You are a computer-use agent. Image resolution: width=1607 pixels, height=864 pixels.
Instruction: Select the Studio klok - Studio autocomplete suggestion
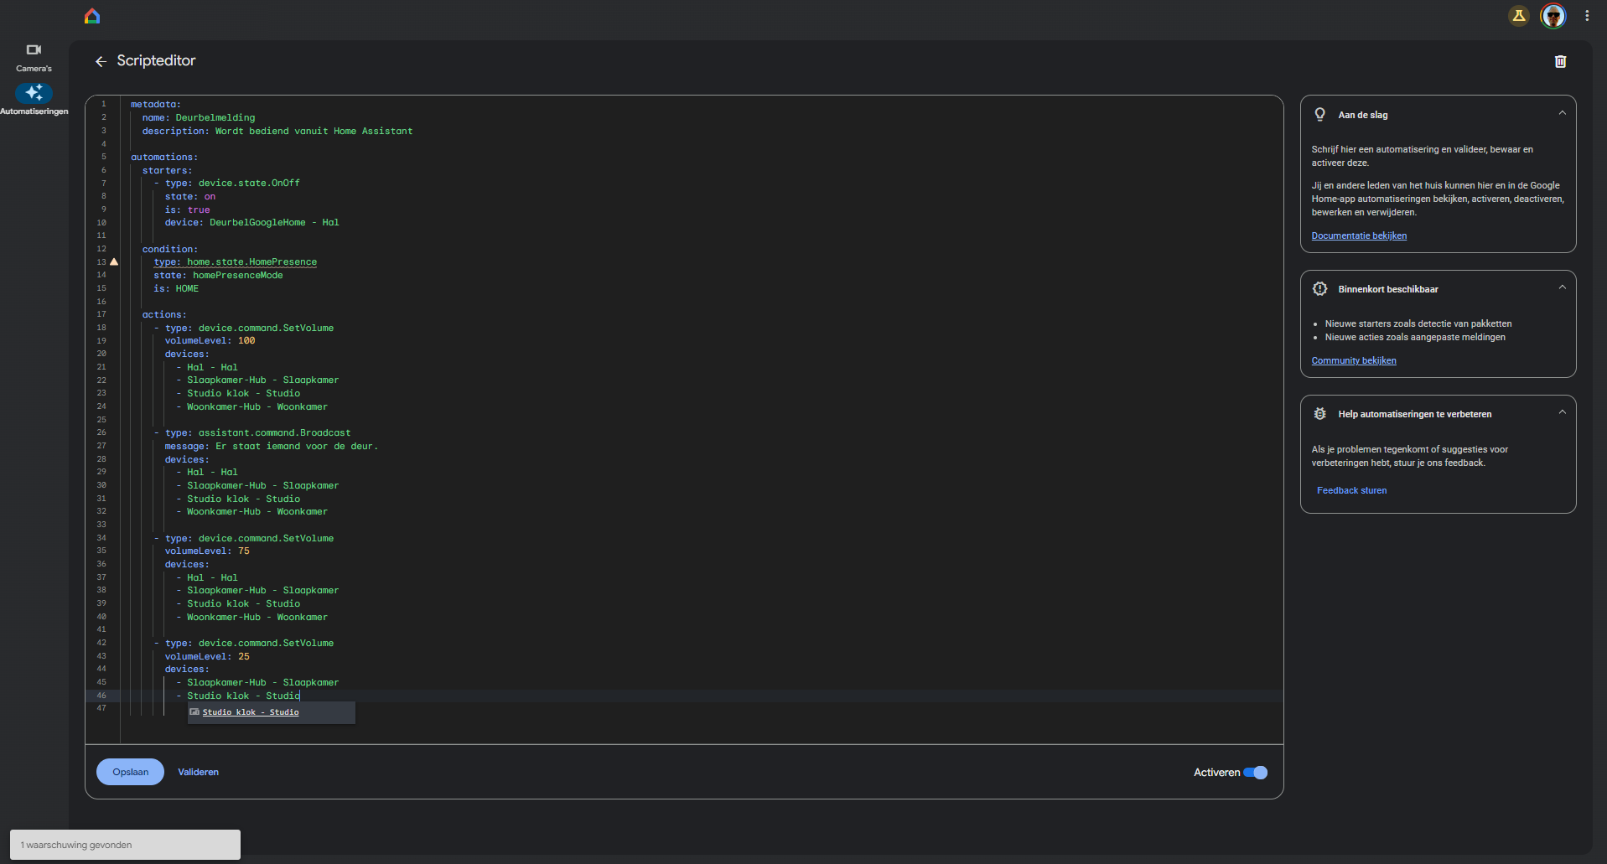(251, 712)
